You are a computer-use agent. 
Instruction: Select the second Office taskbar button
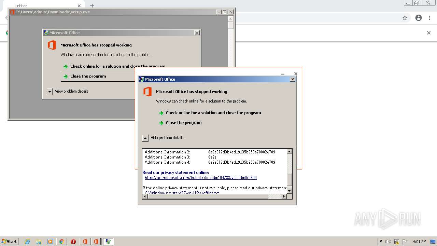point(96,242)
